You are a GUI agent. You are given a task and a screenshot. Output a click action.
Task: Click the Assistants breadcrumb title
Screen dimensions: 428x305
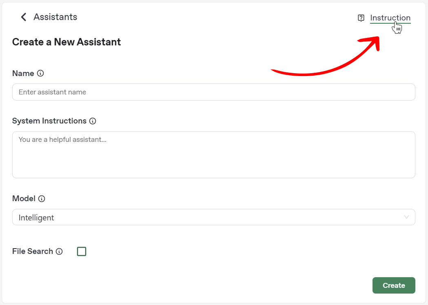coord(55,17)
